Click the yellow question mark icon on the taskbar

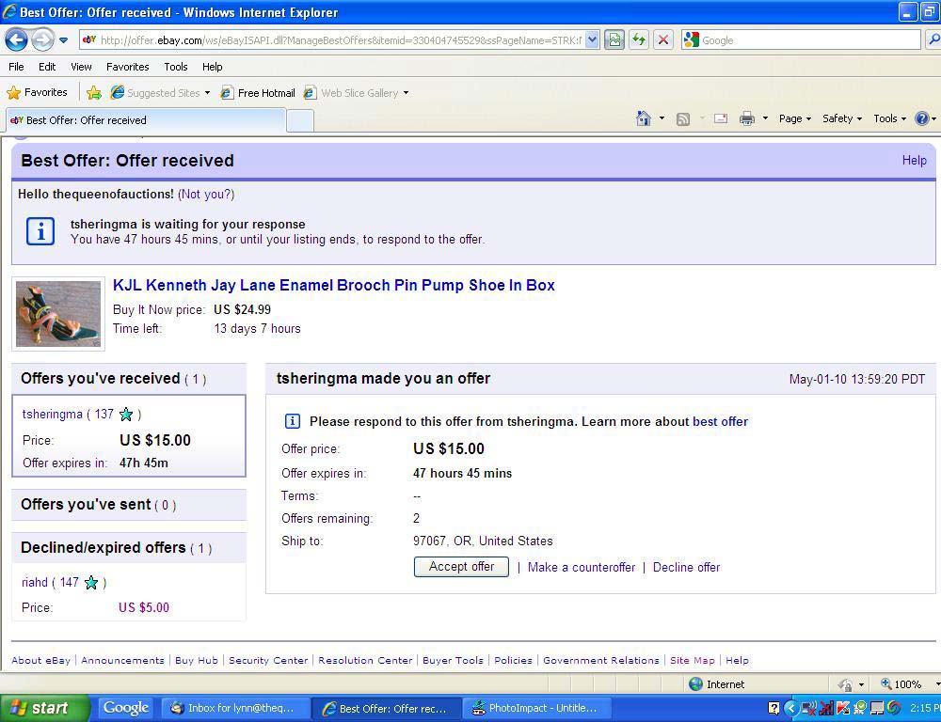coord(774,708)
